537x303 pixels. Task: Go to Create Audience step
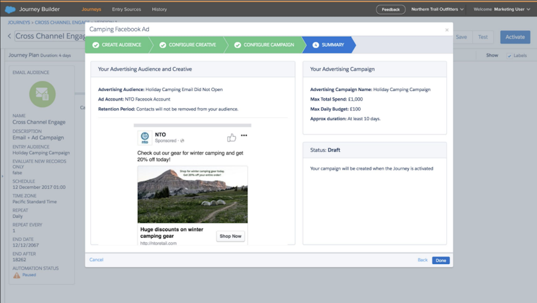point(117,45)
